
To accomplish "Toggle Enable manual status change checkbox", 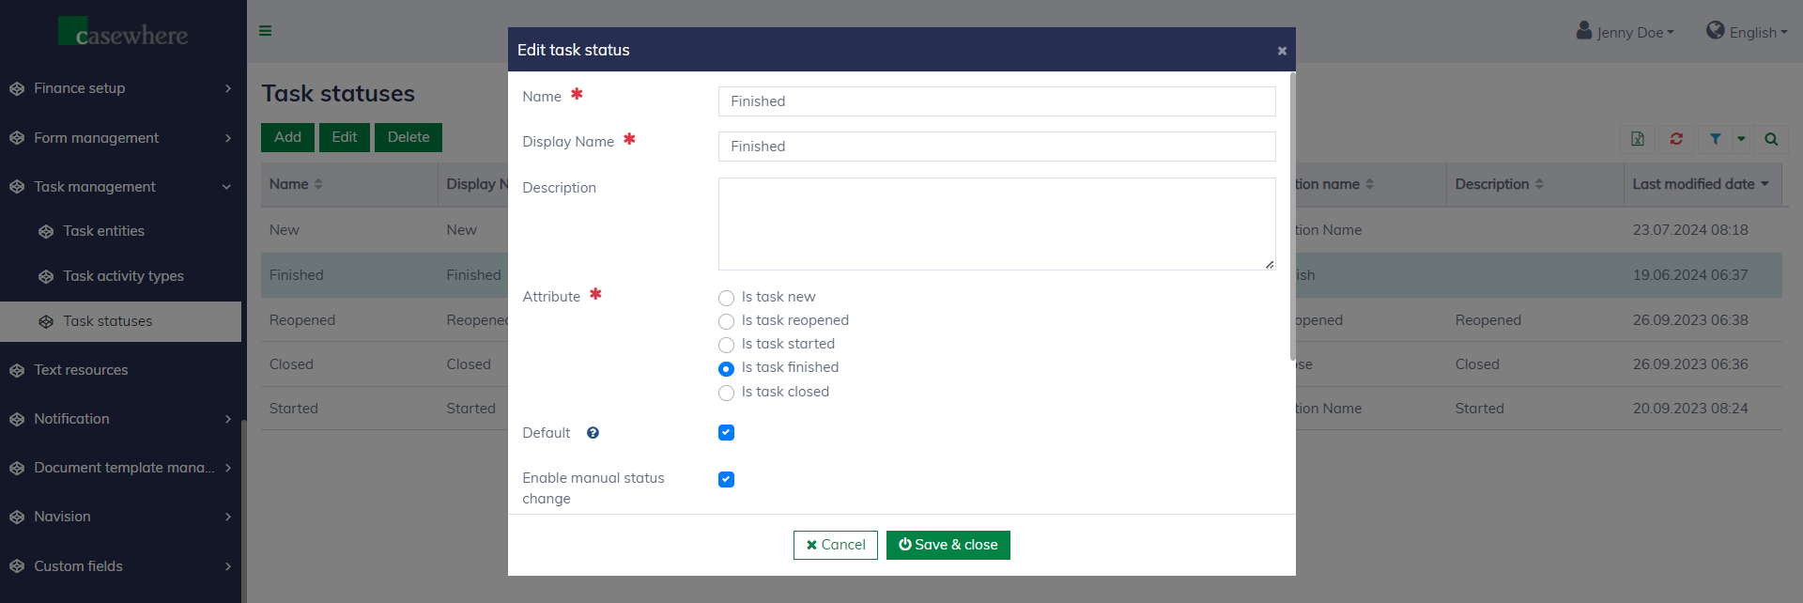I will pos(726,479).
